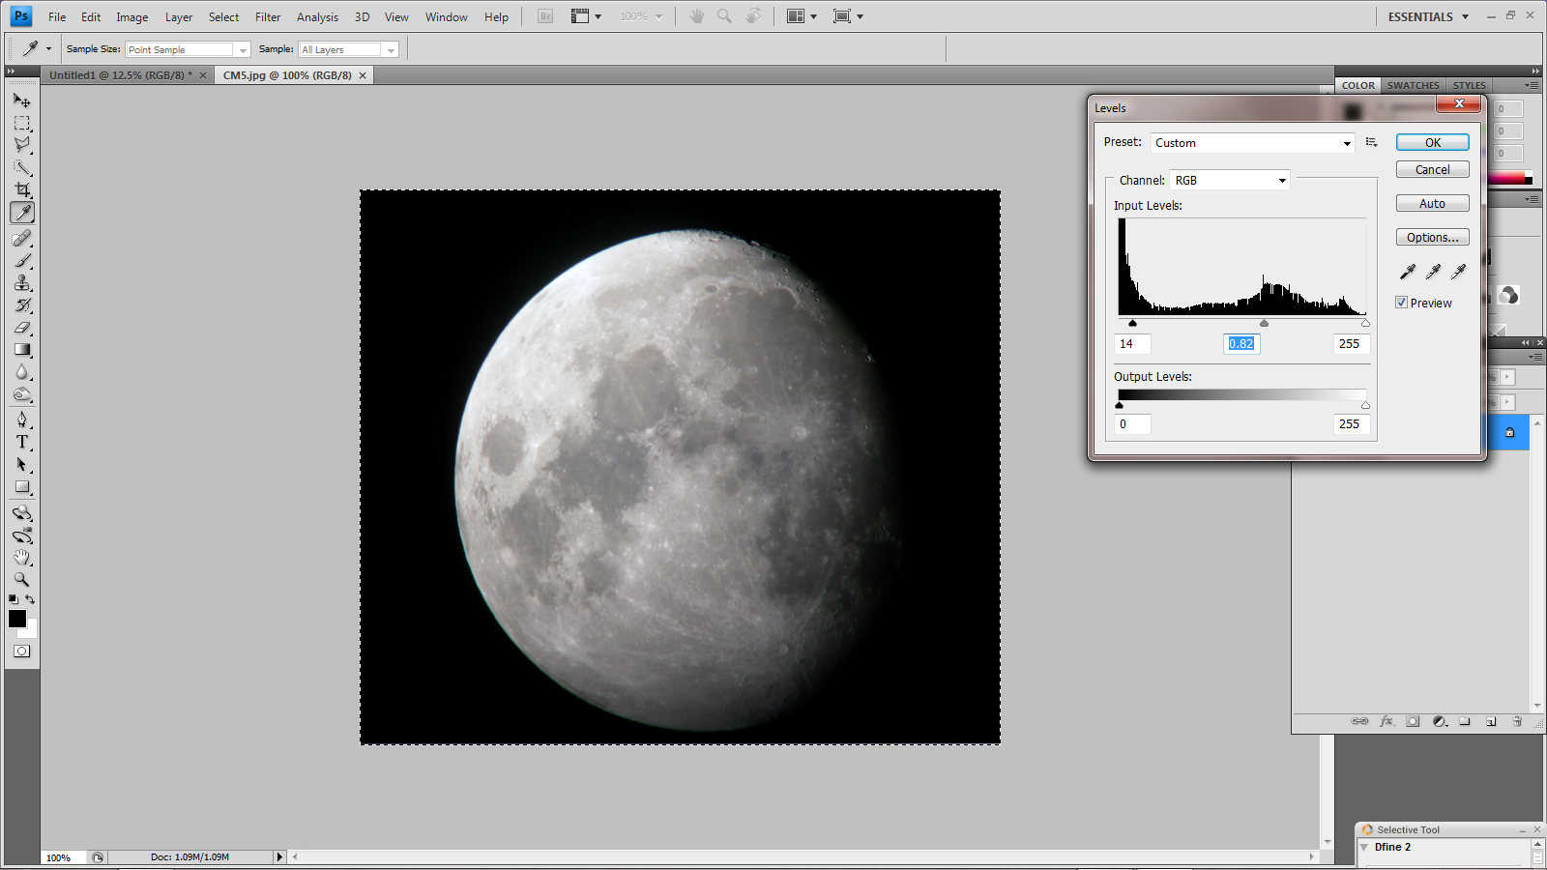Switch to the Untitled1 document tab

coord(121,75)
